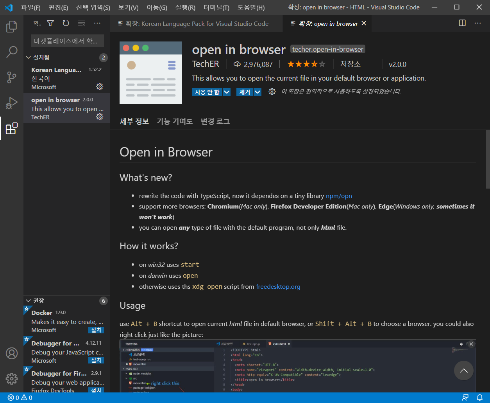Switch to Korean Language Pack tab
This screenshot has width=490, height=403.
(196, 23)
